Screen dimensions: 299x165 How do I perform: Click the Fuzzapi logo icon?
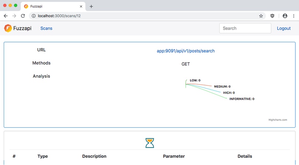click(x=8, y=28)
